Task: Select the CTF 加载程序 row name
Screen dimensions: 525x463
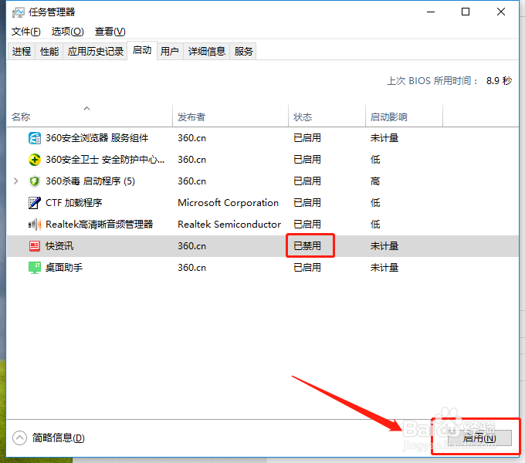Action: tap(73, 203)
